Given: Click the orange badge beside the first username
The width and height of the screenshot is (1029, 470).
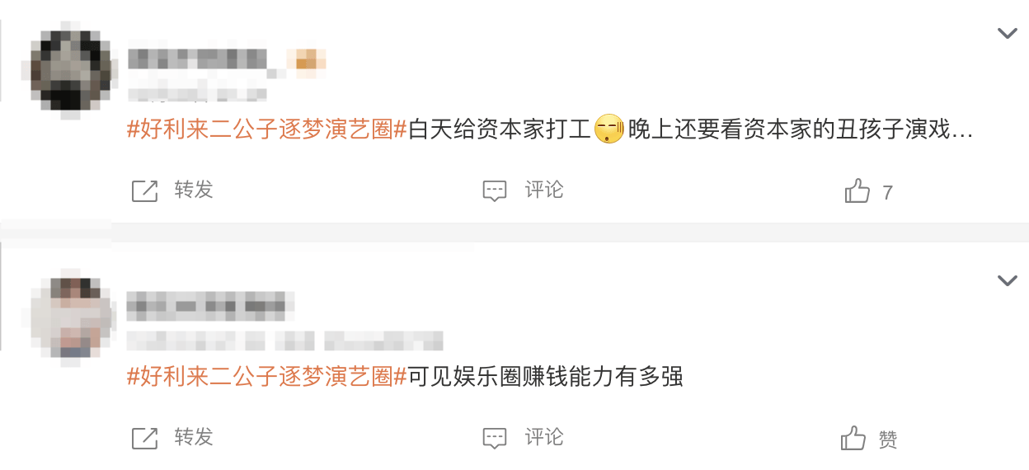Looking at the screenshot, I should pyautogui.click(x=306, y=60).
